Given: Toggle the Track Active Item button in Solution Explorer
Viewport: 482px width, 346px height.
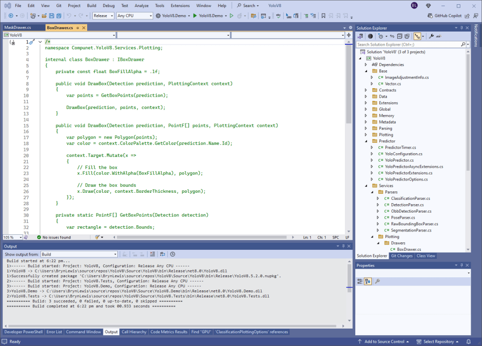Looking at the screenshot, I should (417, 36).
